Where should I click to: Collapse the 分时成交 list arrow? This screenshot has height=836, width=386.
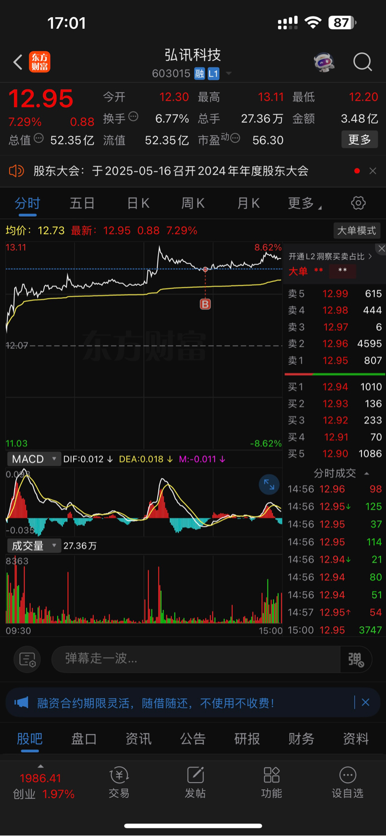click(x=366, y=473)
